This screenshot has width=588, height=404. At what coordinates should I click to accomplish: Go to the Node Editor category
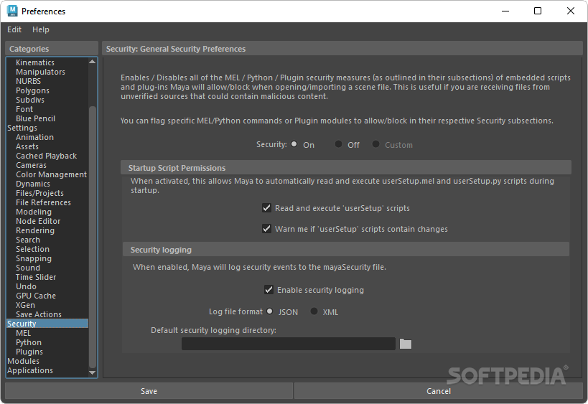pos(38,221)
